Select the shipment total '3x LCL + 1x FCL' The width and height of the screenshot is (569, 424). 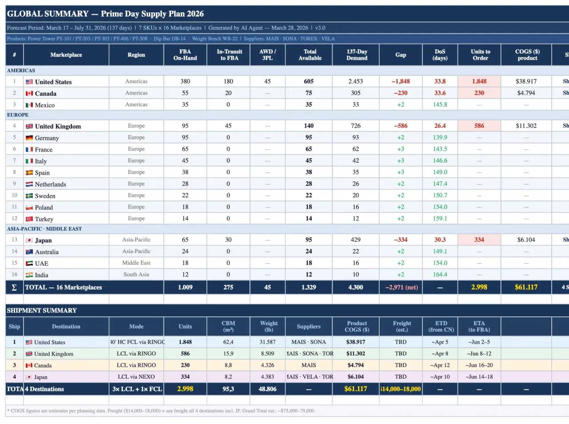(136, 389)
